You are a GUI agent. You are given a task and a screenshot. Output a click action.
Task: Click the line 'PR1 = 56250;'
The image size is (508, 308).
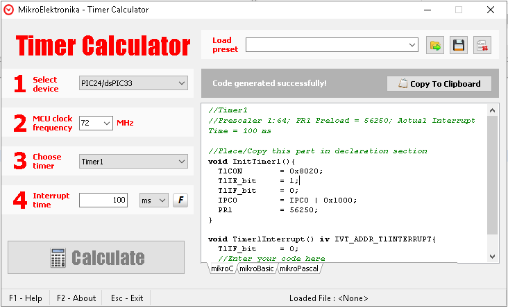point(269,210)
